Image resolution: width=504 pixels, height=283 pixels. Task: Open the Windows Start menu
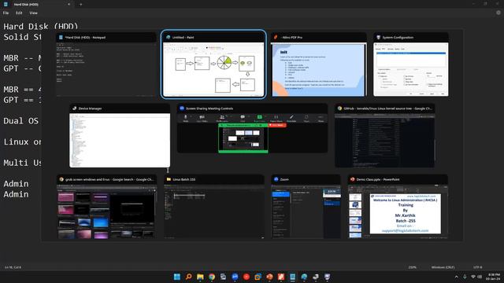176,277
